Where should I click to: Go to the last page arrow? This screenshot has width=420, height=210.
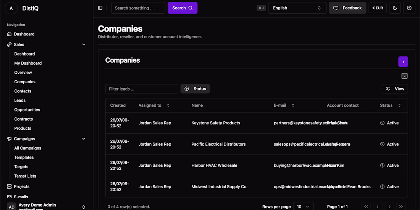click(401, 207)
